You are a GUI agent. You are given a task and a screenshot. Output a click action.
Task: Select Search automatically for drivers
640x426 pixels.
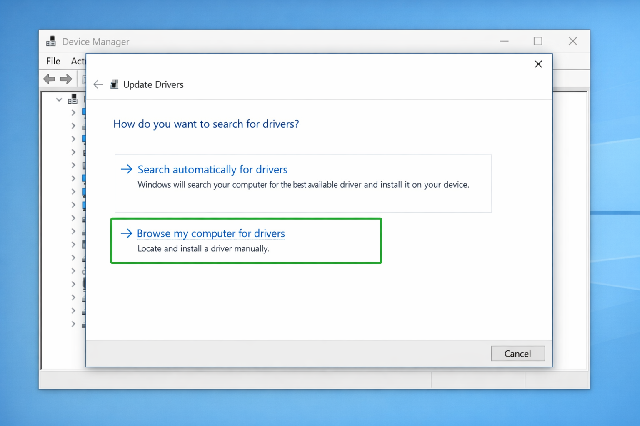[212, 169]
